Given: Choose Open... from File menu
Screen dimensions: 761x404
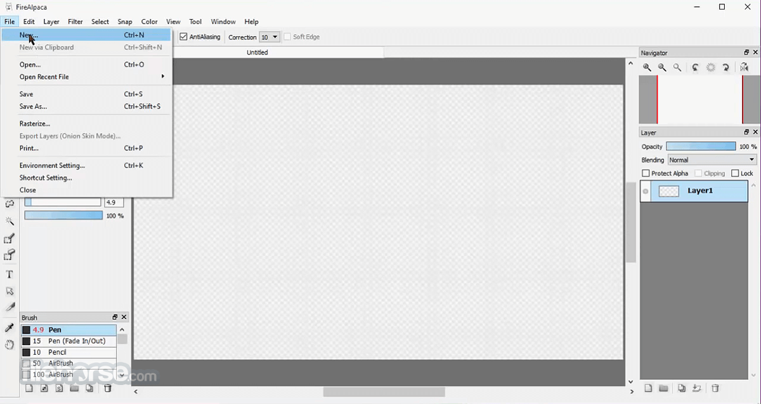Looking at the screenshot, I should [86, 65].
